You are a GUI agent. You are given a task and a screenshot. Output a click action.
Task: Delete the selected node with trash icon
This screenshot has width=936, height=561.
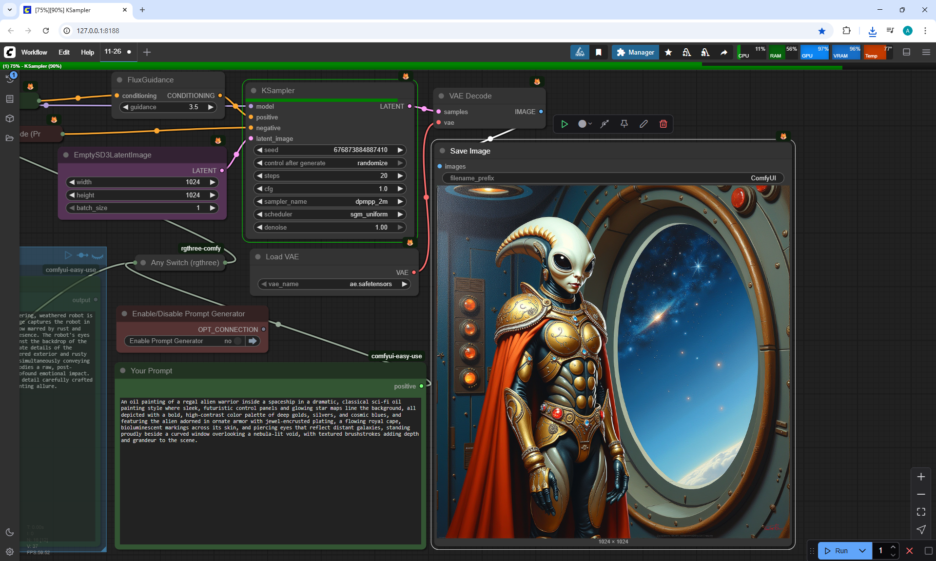pos(663,124)
